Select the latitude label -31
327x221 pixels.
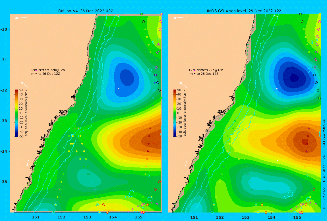pyautogui.click(x=3, y=60)
